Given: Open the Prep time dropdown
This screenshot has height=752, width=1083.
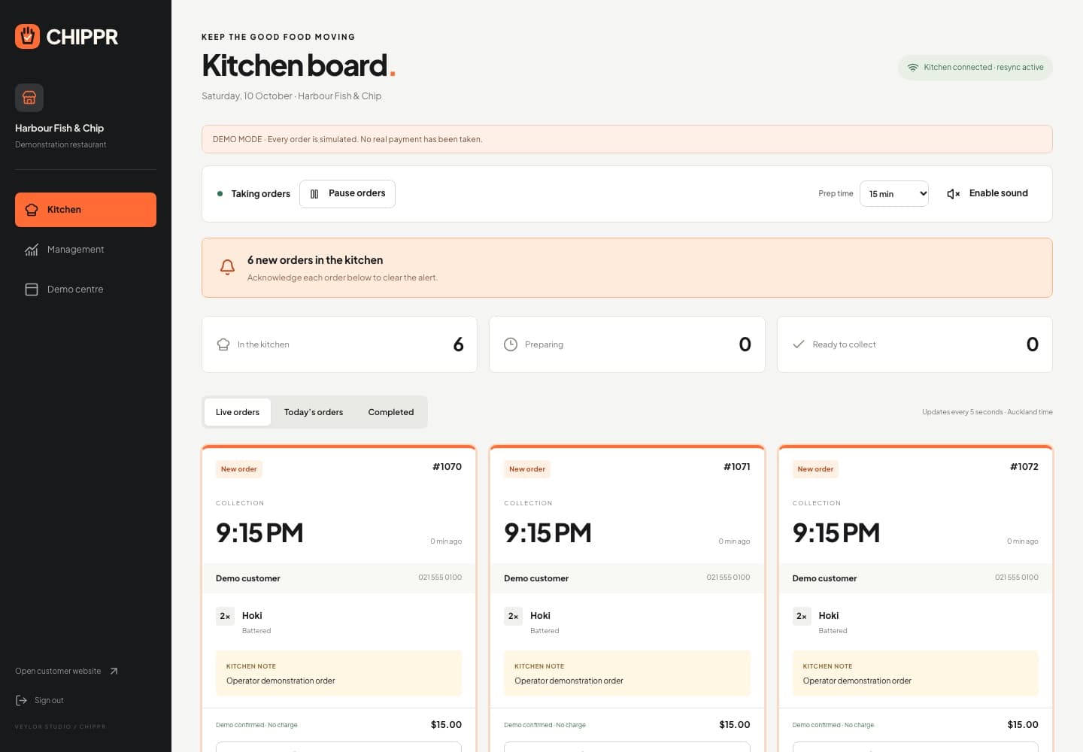Looking at the screenshot, I should click(x=894, y=194).
